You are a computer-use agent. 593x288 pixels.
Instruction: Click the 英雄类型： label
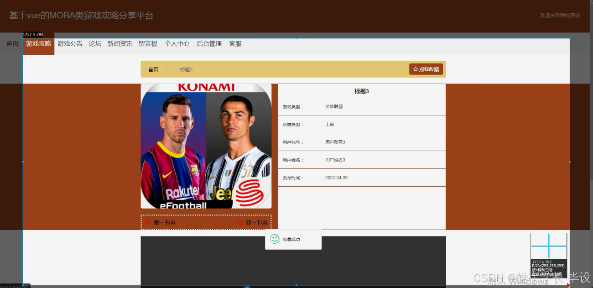(293, 124)
